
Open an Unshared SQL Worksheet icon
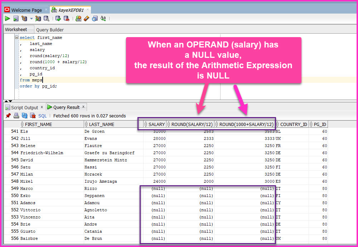pos(78,19)
